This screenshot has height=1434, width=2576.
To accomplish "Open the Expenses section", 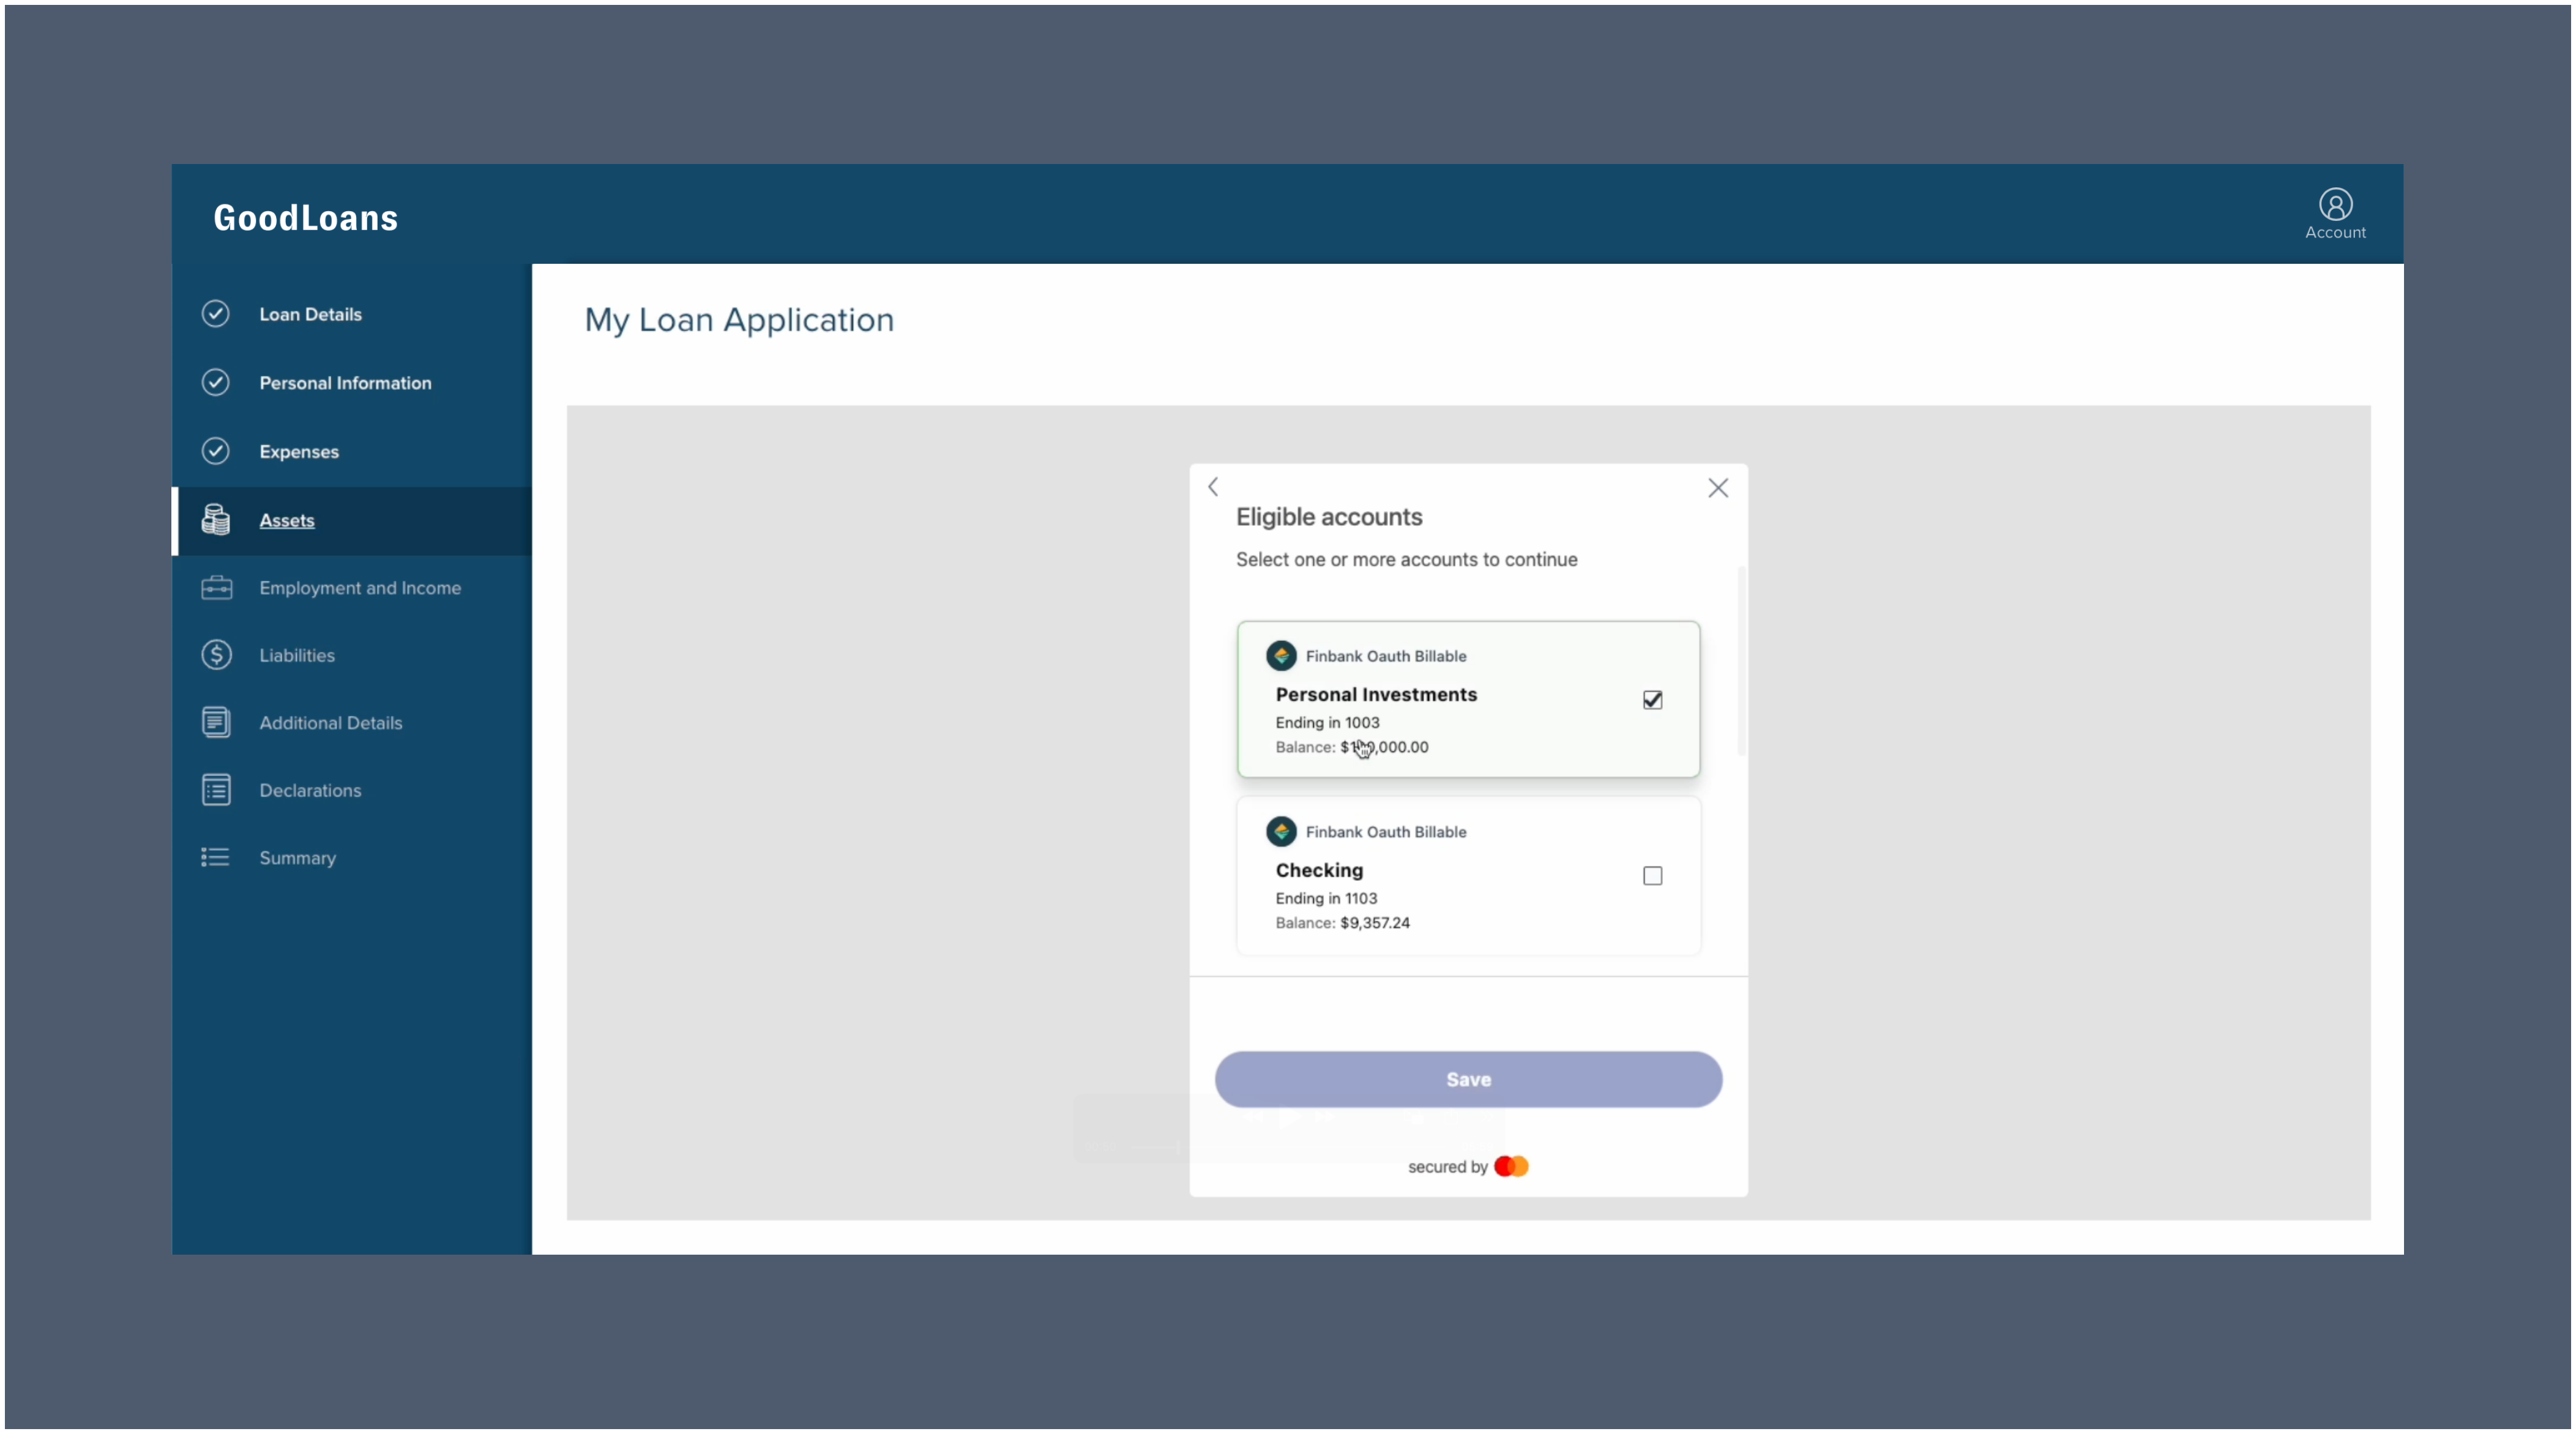I will [300, 451].
